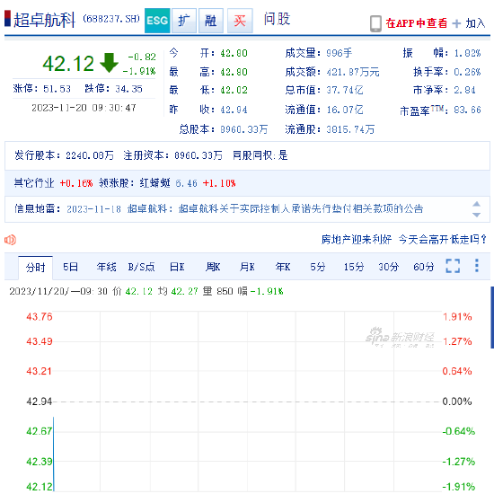Click the 换手率 0.26% value
This screenshot has width=494, height=494.
(x=467, y=72)
